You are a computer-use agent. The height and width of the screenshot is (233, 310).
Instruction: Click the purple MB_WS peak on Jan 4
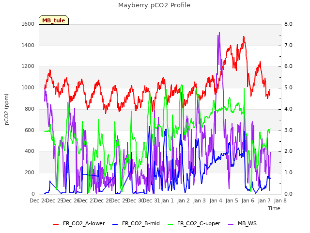click(219, 33)
